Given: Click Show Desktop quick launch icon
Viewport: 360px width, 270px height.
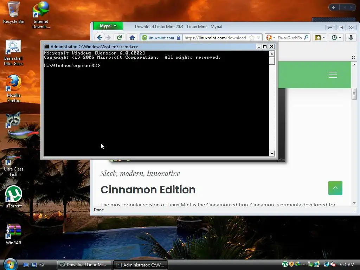Looking at the screenshot, I should (25, 265).
